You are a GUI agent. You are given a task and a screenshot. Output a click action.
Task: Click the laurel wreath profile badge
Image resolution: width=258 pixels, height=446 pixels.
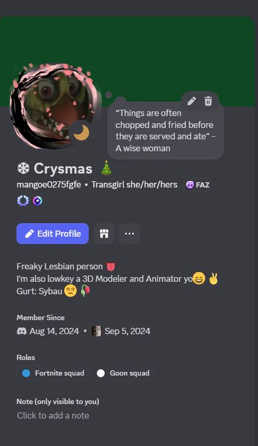pos(23,201)
